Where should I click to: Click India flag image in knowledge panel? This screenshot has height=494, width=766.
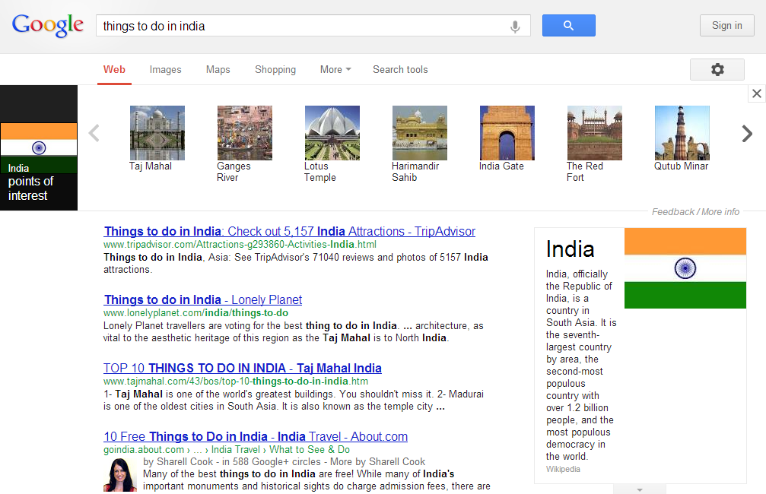pos(685,268)
